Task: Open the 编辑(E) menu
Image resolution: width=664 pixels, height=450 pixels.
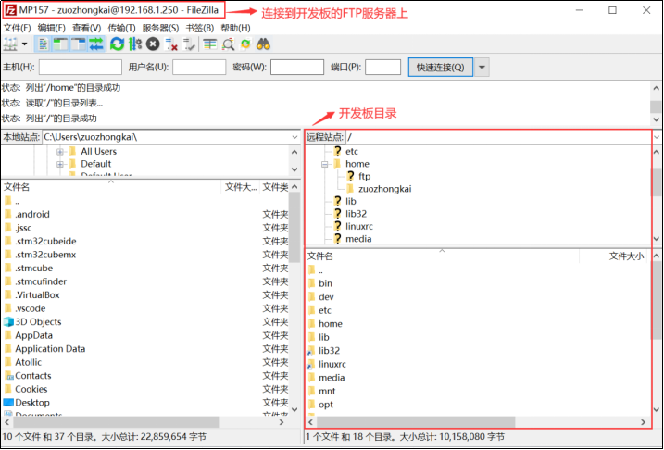Action: (x=52, y=28)
